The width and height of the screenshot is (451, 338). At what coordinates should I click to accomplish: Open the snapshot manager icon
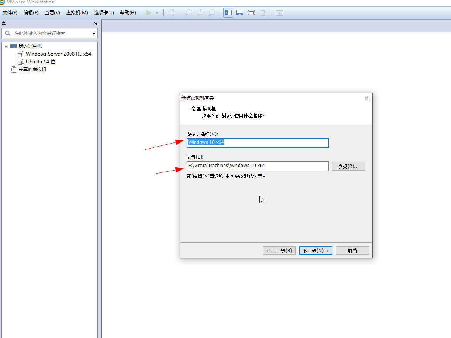212,13
